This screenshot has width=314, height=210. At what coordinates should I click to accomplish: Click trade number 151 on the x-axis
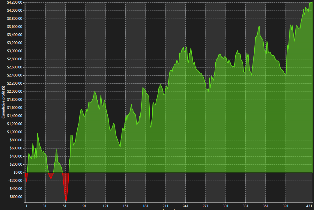pos(125,206)
